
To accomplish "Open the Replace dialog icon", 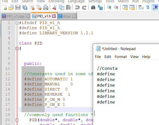I will click(x=100, y=8).
